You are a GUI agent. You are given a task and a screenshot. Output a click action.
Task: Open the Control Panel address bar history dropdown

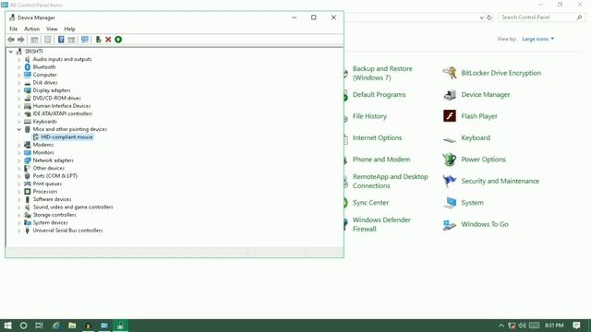click(482, 18)
